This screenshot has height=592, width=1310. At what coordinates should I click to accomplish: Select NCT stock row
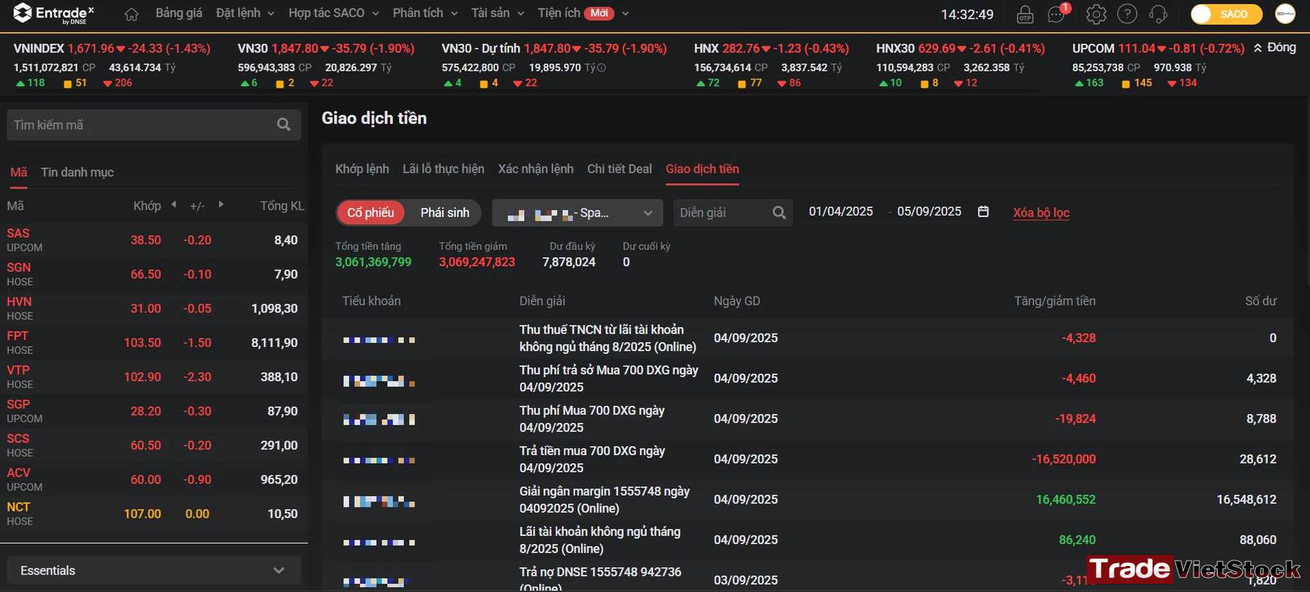(x=154, y=514)
